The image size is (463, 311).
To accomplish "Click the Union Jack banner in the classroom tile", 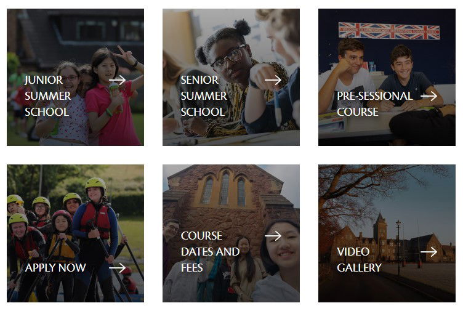I will pos(389,31).
